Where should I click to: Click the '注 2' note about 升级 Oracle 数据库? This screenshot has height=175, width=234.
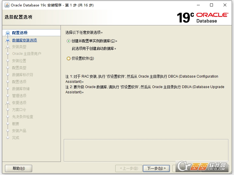(145, 90)
